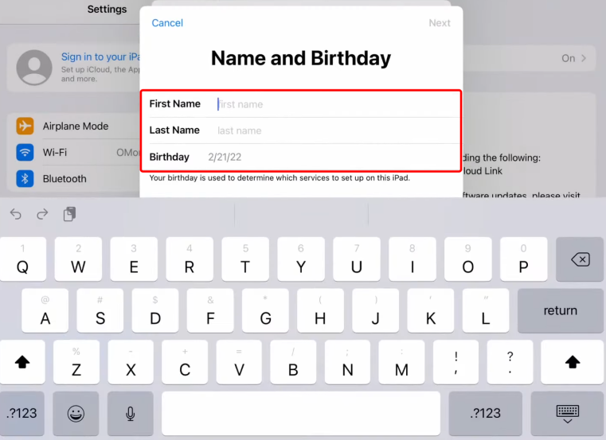This screenshot has width=606, height=440.
Task: Tap the right shift key
Action: [x=572, y=362]
